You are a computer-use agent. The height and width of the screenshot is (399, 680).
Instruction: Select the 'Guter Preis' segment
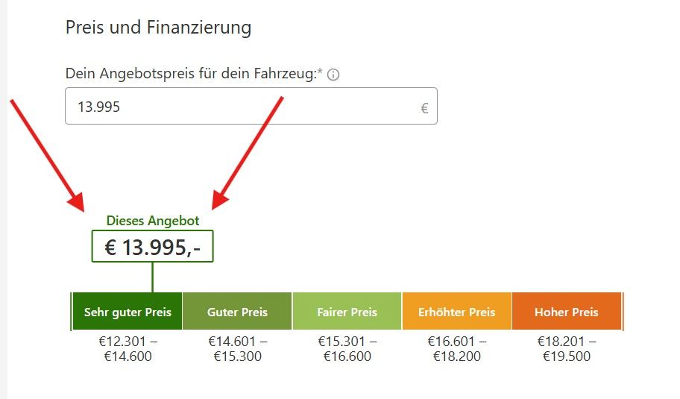point(237,312)
